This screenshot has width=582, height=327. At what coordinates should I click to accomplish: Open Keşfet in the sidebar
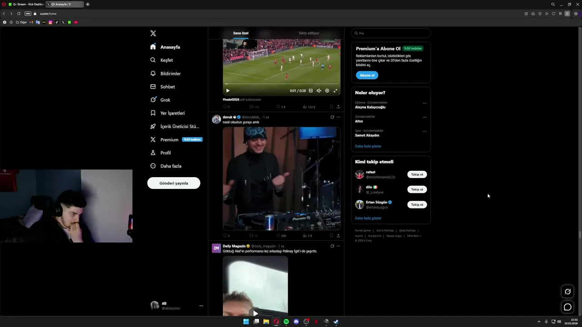point(161,60)
